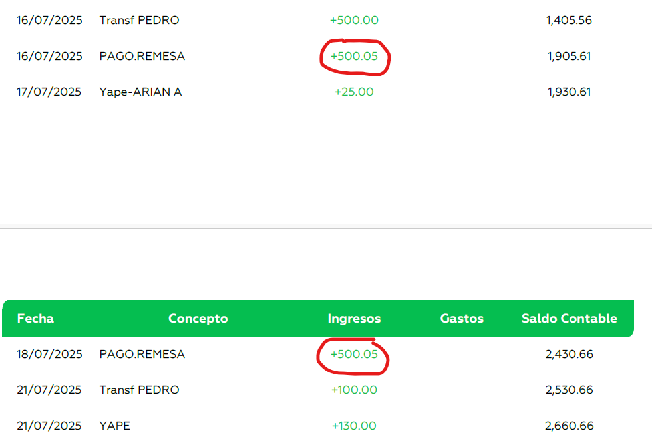Click the +130.00 income amount
This screenshot has width=652, height=447.
(354, 426)
